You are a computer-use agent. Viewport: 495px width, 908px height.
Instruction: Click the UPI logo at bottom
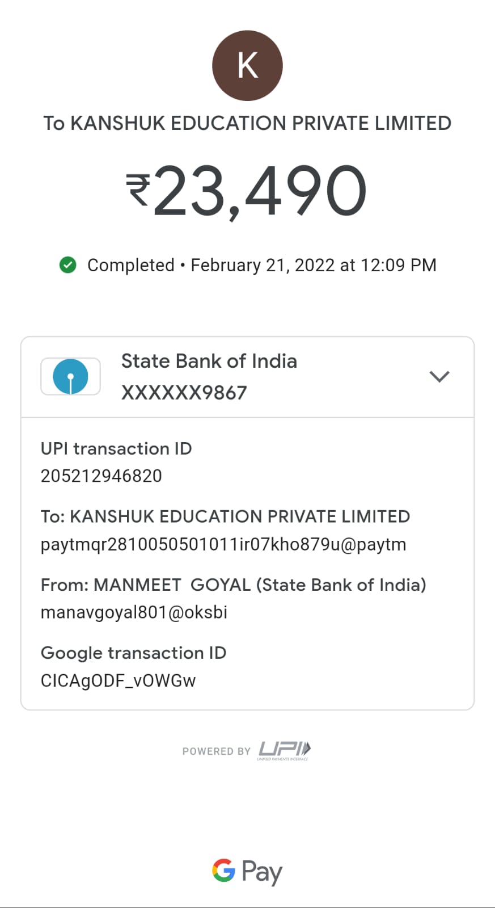pyautogui.click(x=284, y=750)
